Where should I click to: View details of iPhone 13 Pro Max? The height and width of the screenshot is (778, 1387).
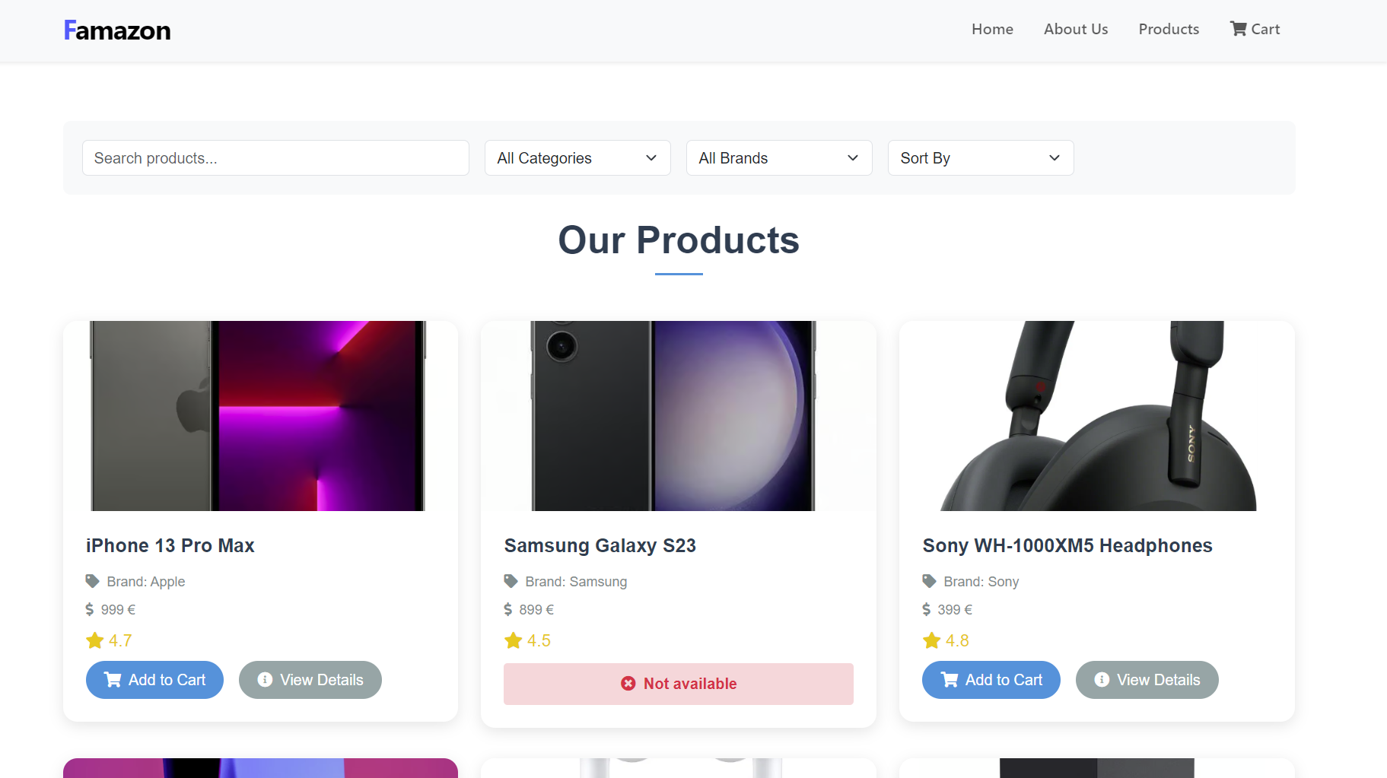pos(310,679)
